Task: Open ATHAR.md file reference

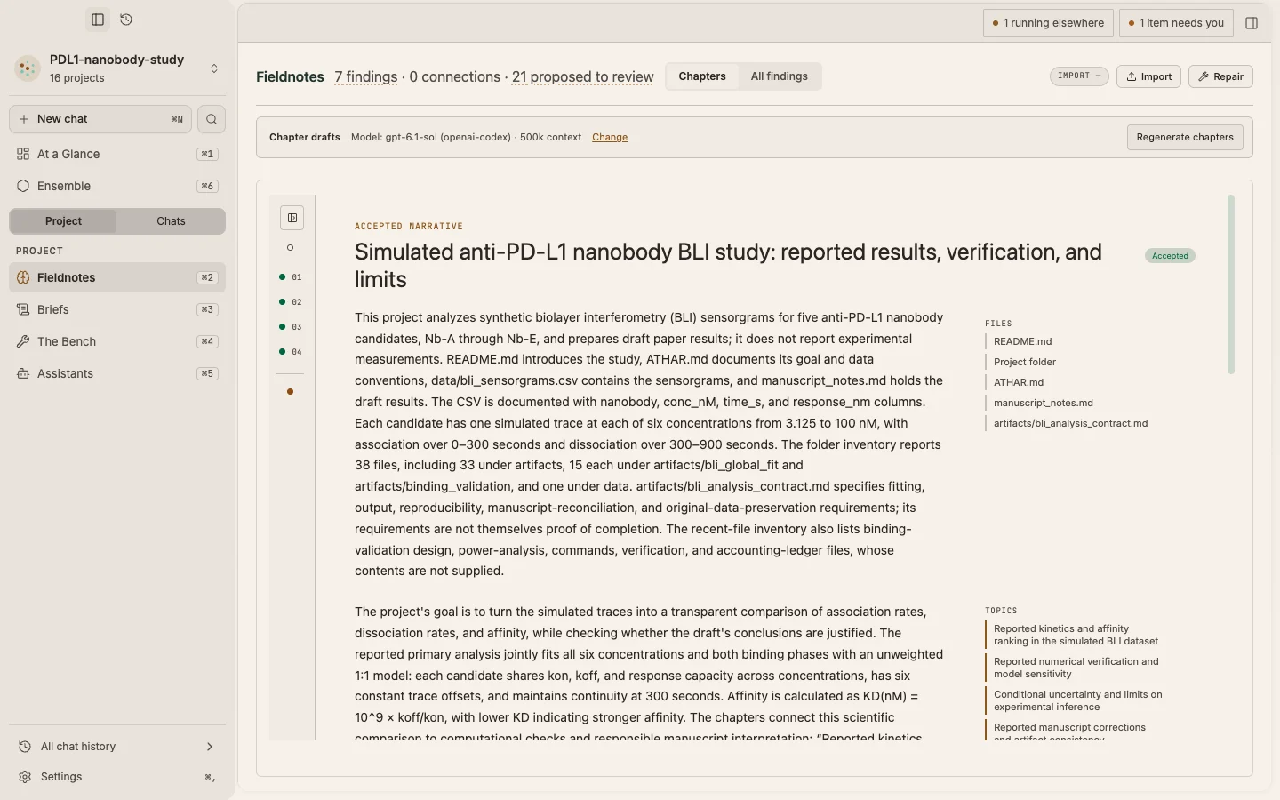Action: pyautogui.click(x=1019, y=382)
